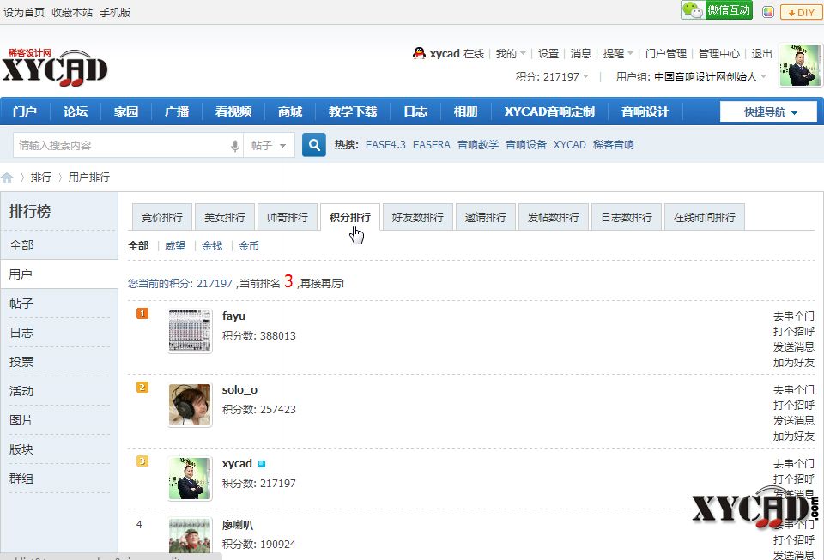Select the 积分排行 tab
This screenshot has height=560, width=824.
(350, 217)
